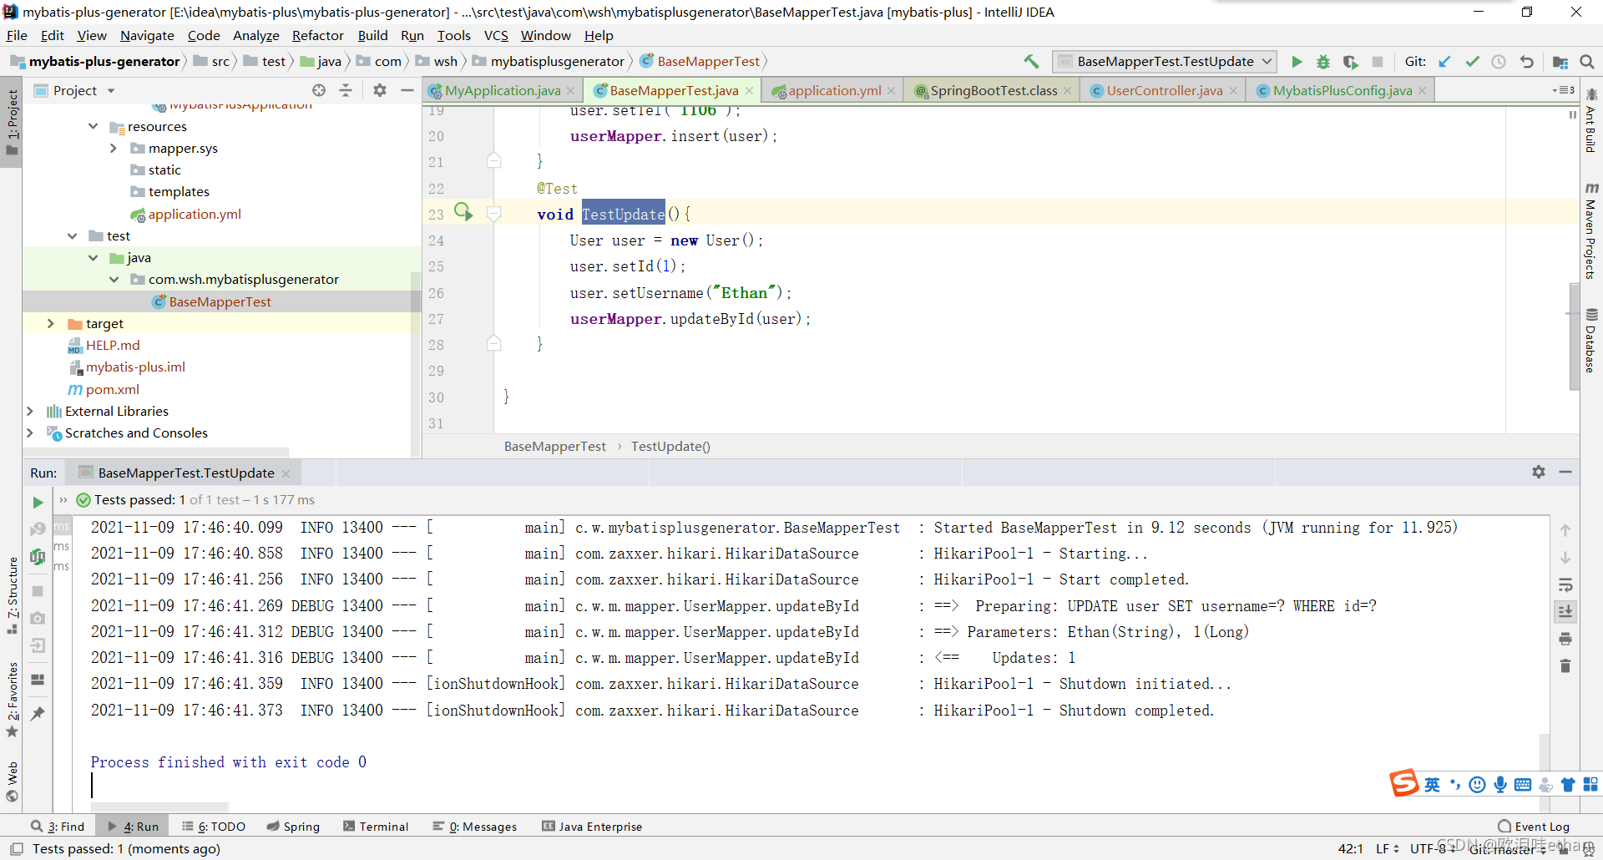Open Java Enterprise tool window
The width and height of the screenshot is (1603, 860).
(592, 827)
